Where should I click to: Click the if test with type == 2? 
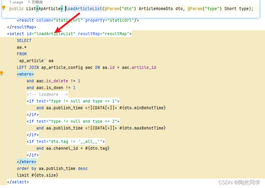click(x=73, y=122)
